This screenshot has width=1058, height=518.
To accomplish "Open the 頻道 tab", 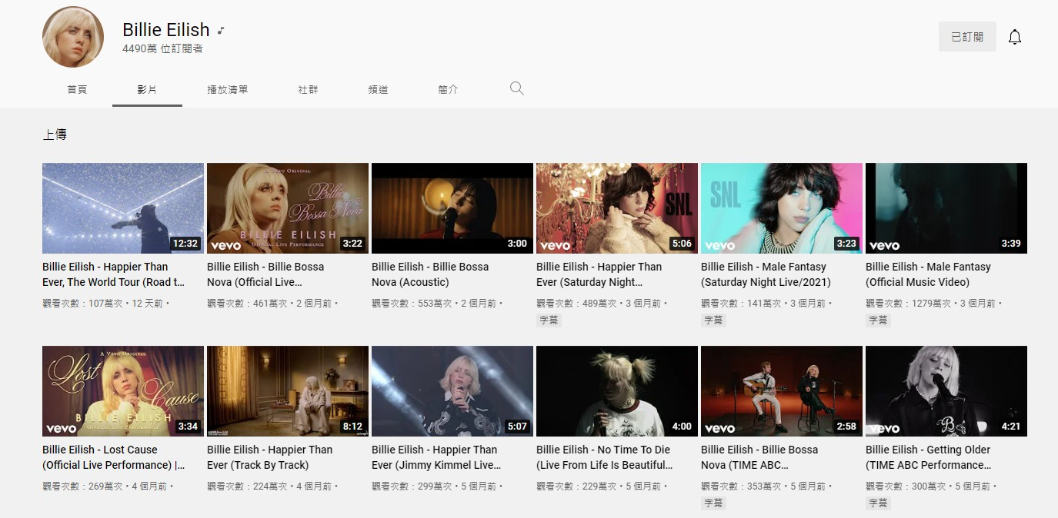I will (378, 90).
